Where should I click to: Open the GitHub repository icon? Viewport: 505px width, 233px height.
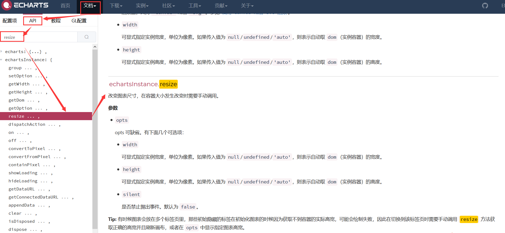click(485, 6)
